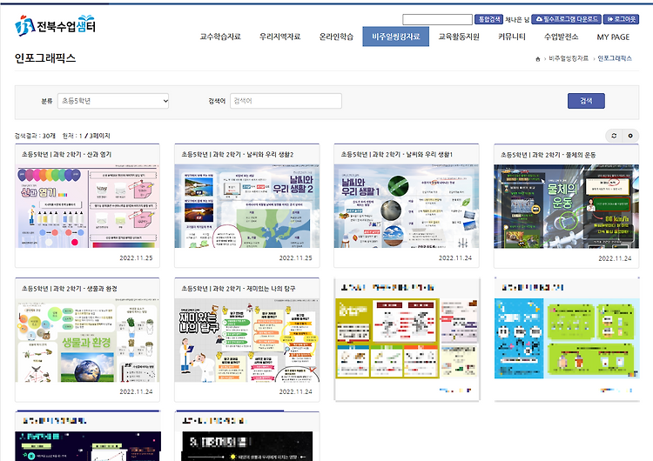Open the 날씨와 우리 생활1 thumbnail
The width and height of the screenshot is (653, 461).
(x=407, y=206)
